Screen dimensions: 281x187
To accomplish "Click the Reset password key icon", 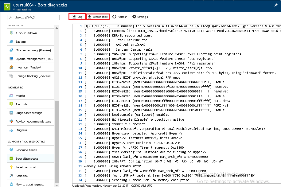I will 11,167.
